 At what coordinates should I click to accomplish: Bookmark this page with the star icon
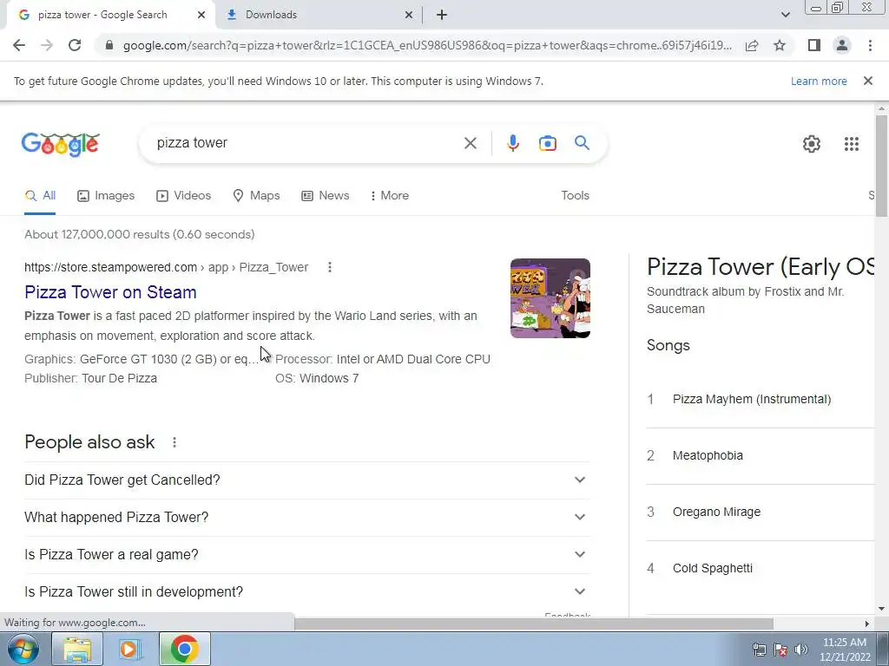(780, 45)
